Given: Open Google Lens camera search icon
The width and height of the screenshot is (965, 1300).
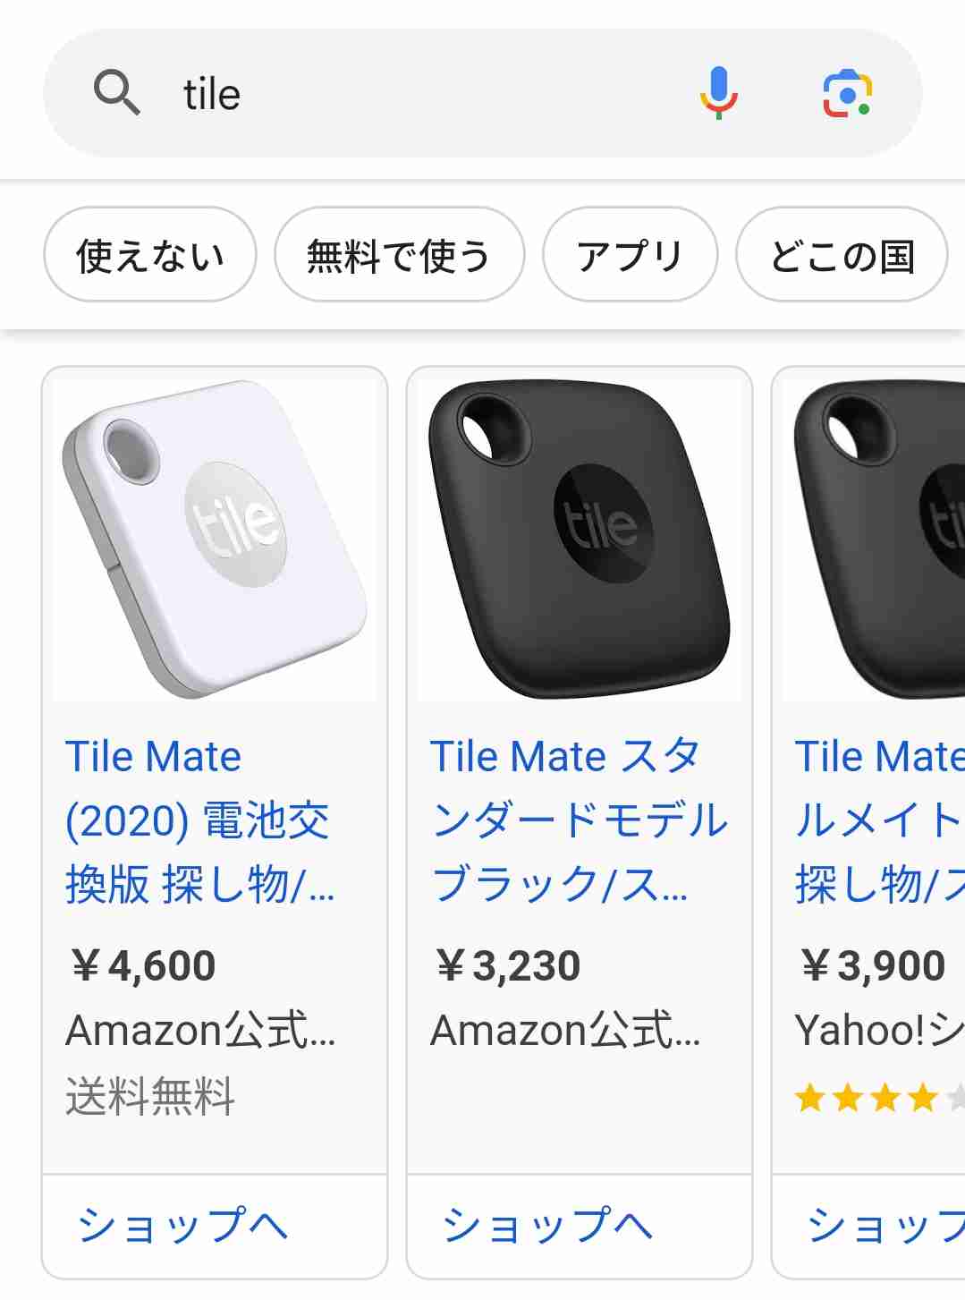Looking at the screenshot, I should point(847,93).
